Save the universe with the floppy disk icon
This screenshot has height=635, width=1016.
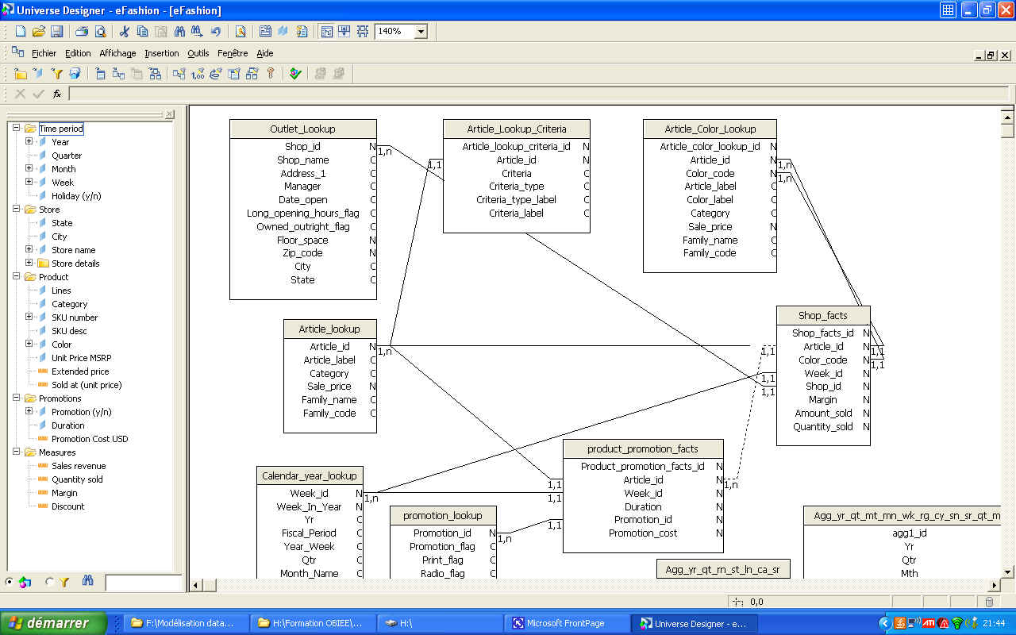pos(56,32)
